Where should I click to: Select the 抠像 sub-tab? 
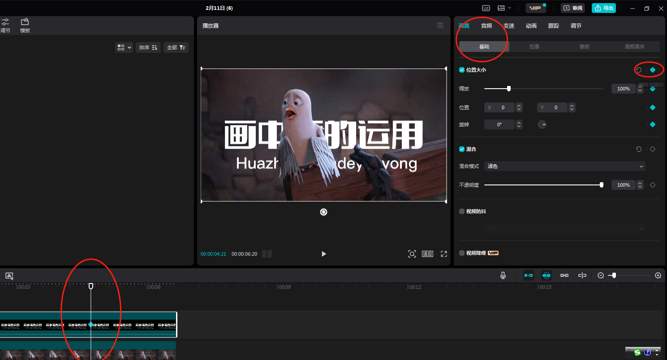pos(534,47)
